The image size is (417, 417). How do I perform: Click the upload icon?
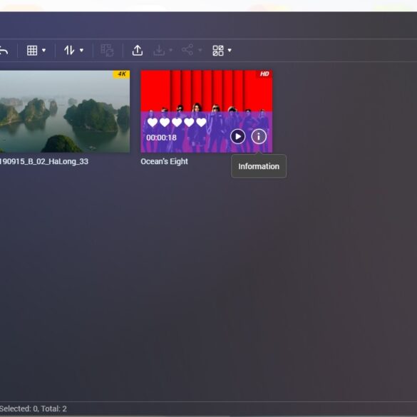coord(138,51)
